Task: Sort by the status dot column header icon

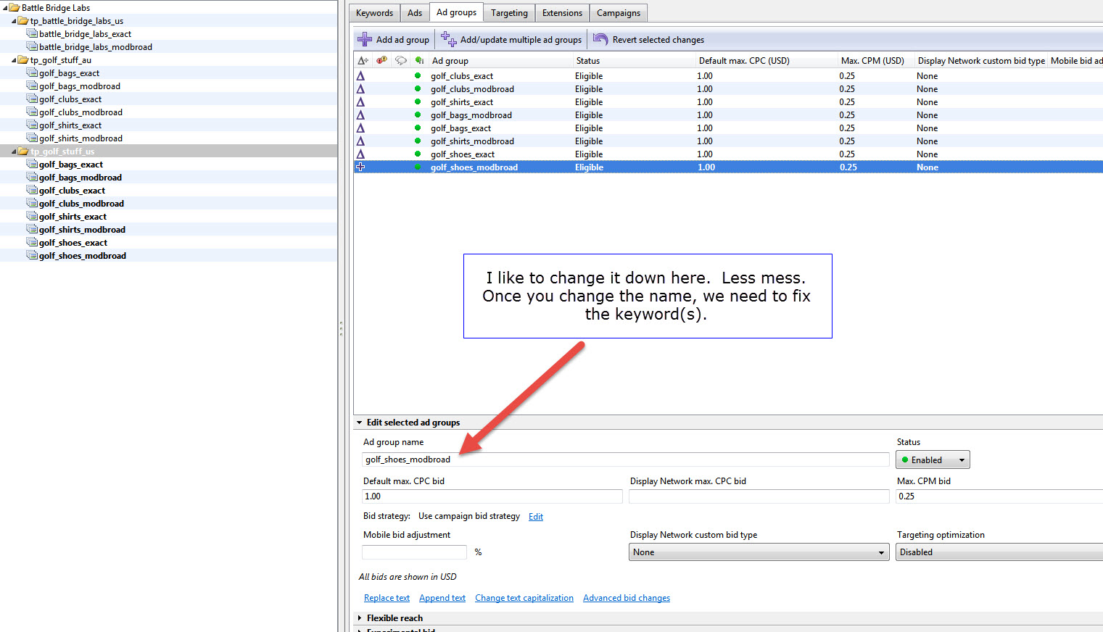Action: pyautogui.click(x=419, y=61)
